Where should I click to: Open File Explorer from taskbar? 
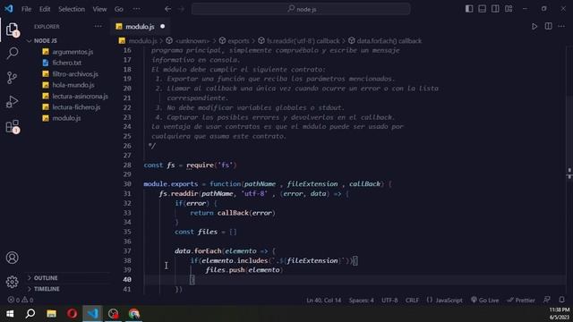pos(51,314)
